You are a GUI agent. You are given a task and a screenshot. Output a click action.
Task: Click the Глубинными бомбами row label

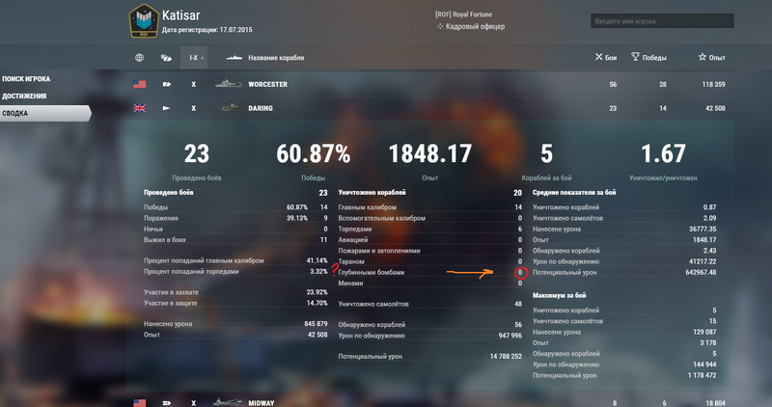tap(372, 272)
